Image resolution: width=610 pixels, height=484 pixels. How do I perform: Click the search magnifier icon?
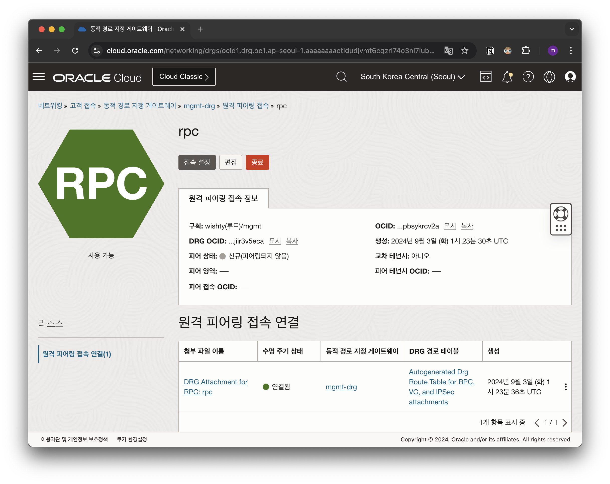tap(341, 77)
